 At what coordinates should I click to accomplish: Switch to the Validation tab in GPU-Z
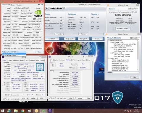19,5
